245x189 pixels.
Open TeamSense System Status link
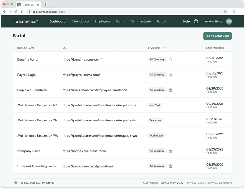click(37, 183)
